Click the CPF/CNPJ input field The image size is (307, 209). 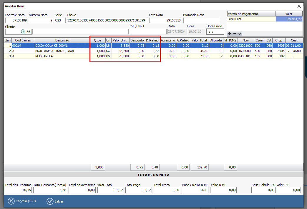pyautogui.click(x=148, y=31)
